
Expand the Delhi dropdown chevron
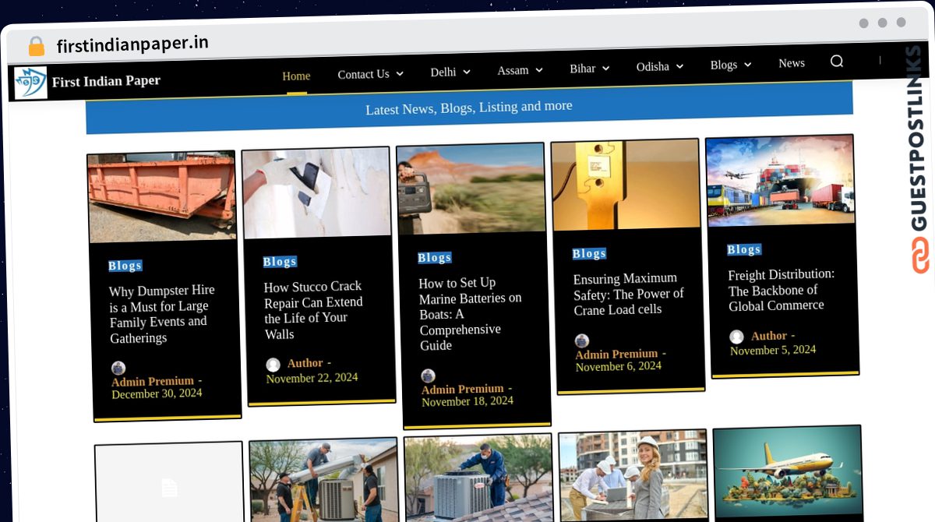point(467,72)
